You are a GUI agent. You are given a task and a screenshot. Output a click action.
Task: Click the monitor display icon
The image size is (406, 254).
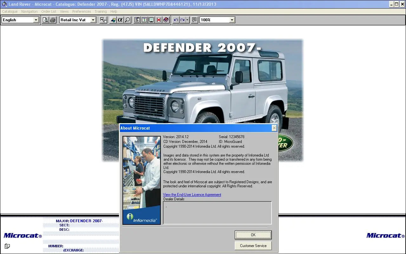pos(151,20)
